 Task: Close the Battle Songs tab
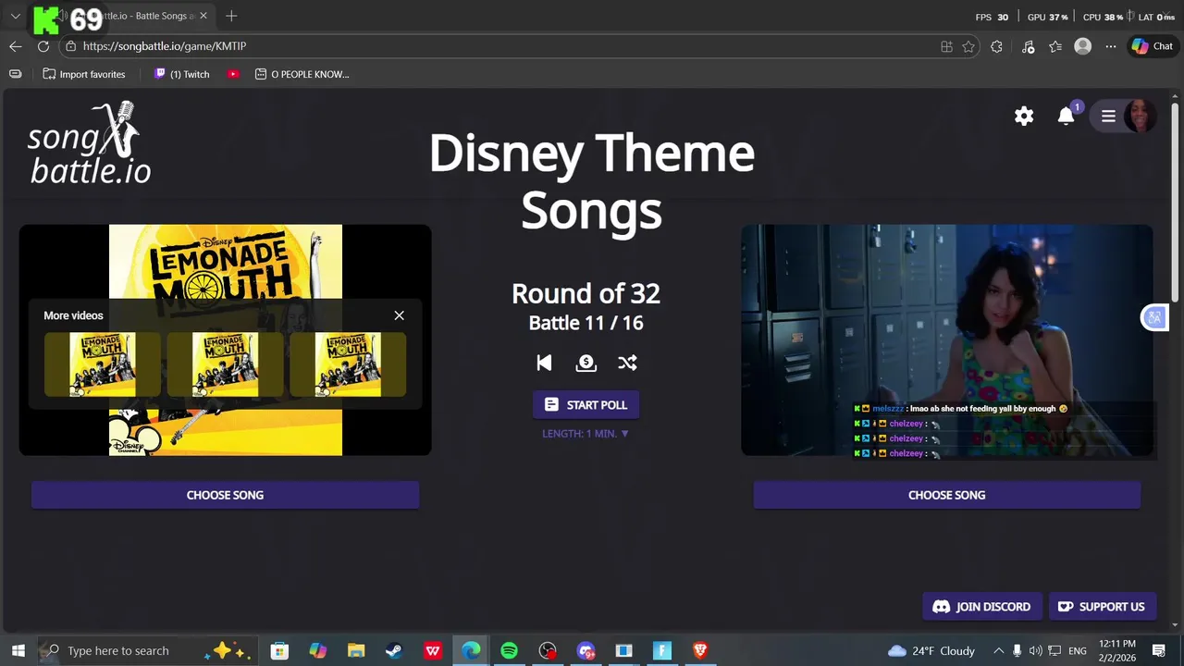click(203, 16)
